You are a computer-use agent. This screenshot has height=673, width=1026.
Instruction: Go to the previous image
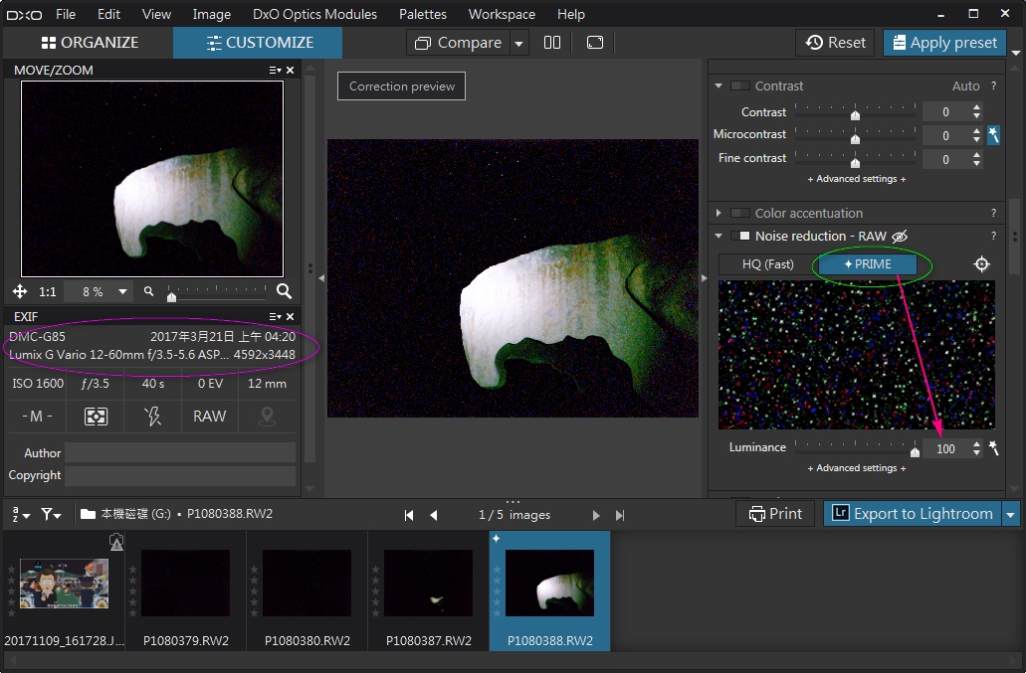(x=433, y=515)
